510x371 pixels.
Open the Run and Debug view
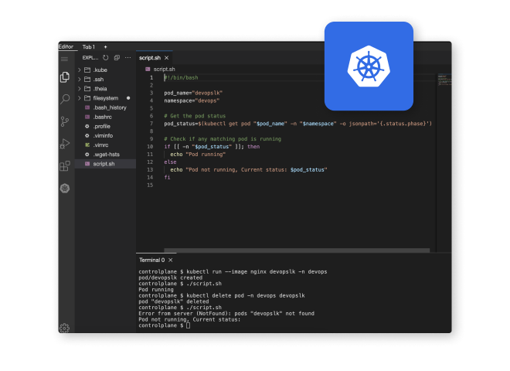65,144
